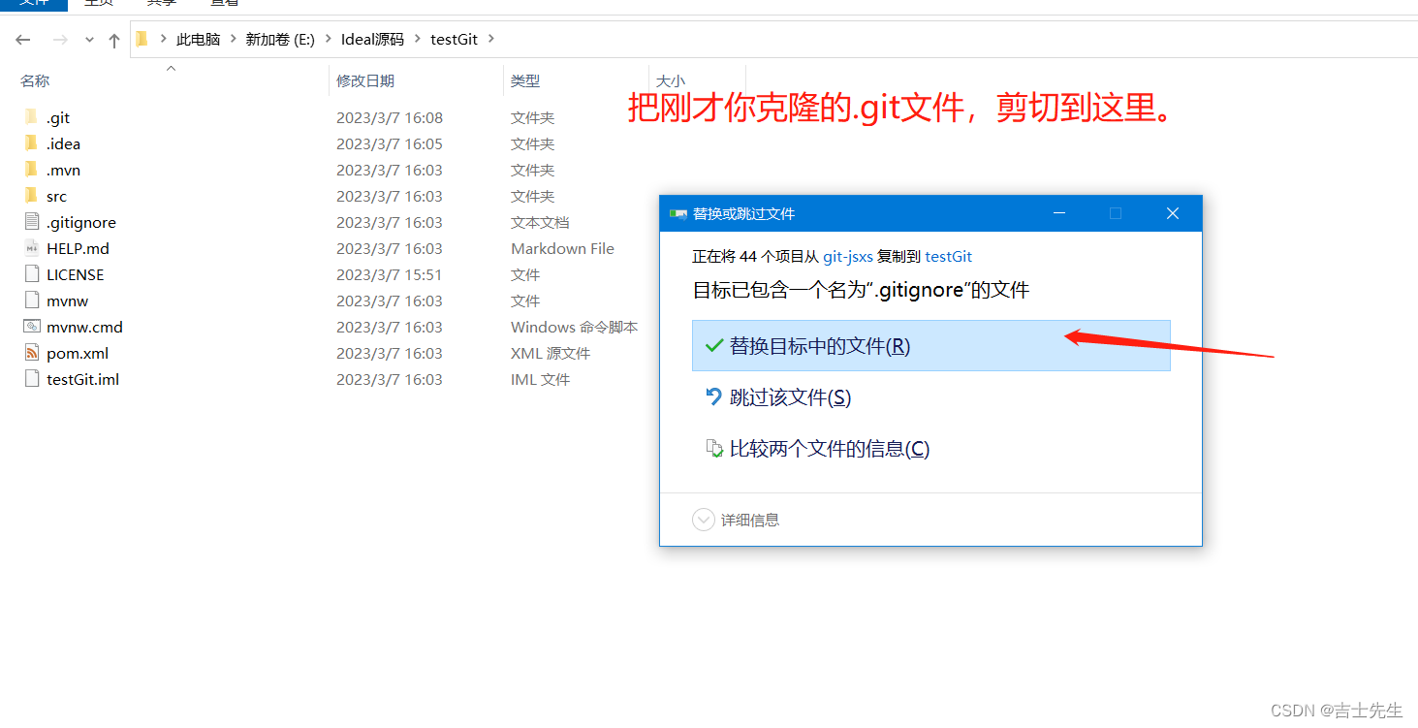Select 新加卷 (E:) breadcrumb segment
1418x728 pixels.
(280, 40)
